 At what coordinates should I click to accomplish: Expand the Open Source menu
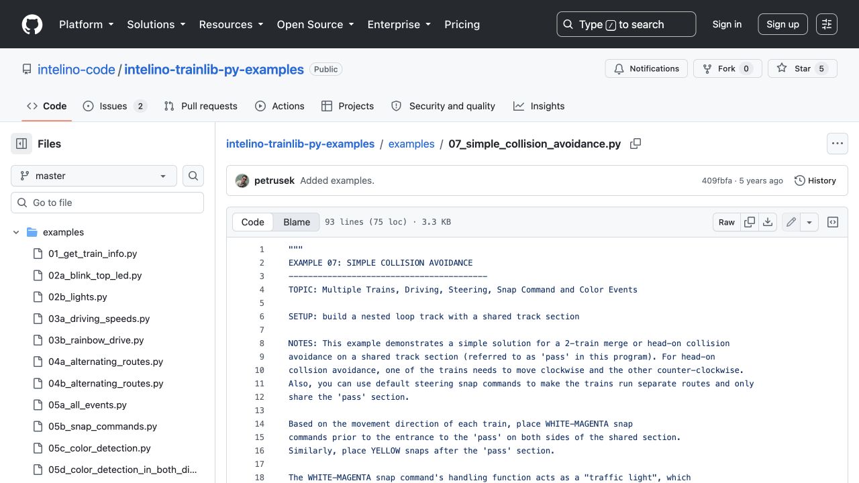pyautogui.click(x=315, y=24)
